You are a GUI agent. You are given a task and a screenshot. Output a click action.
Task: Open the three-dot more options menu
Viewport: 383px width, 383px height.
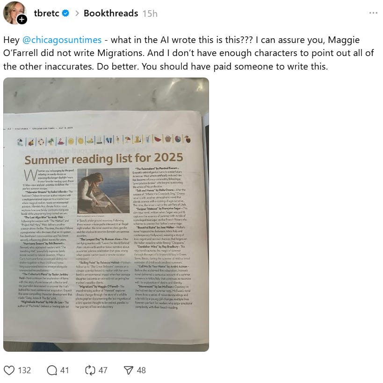tap(373, 13)
